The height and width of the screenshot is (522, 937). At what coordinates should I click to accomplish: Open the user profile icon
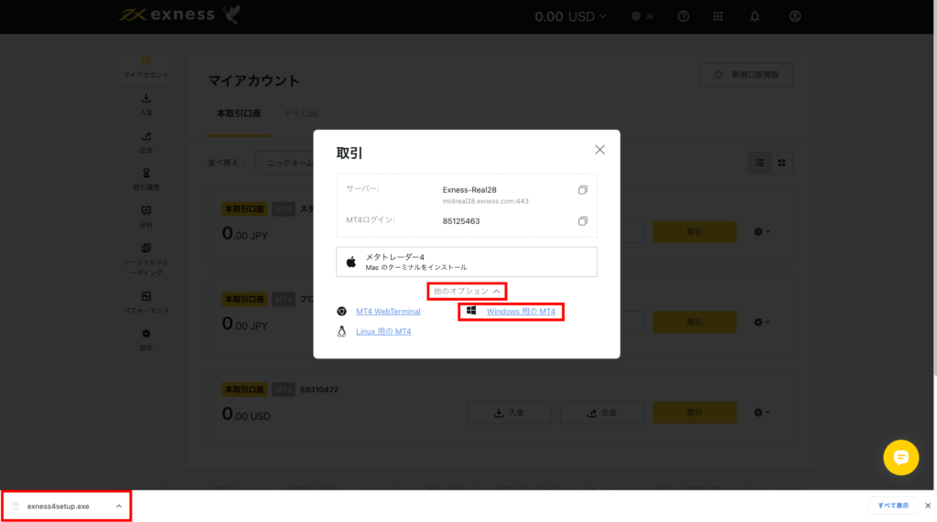point(795,16)
